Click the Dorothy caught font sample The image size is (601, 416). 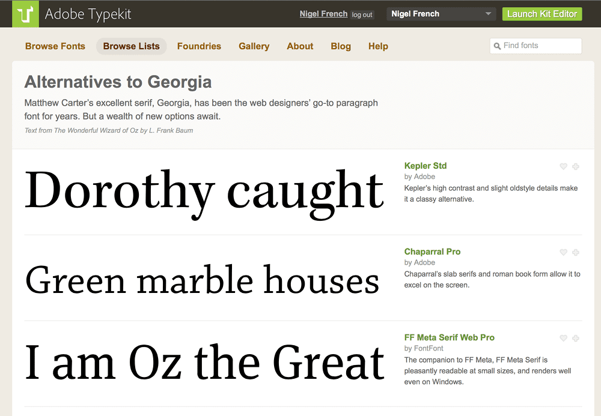click(204, 190)
